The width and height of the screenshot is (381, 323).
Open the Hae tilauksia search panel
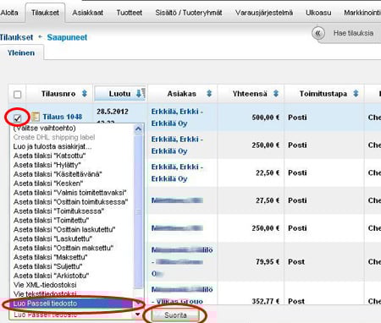coord(353,33)
